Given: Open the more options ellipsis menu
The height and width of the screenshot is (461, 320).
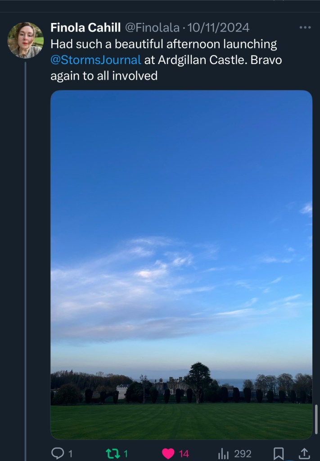Looking at the screenshot, I should pos(305,27).
